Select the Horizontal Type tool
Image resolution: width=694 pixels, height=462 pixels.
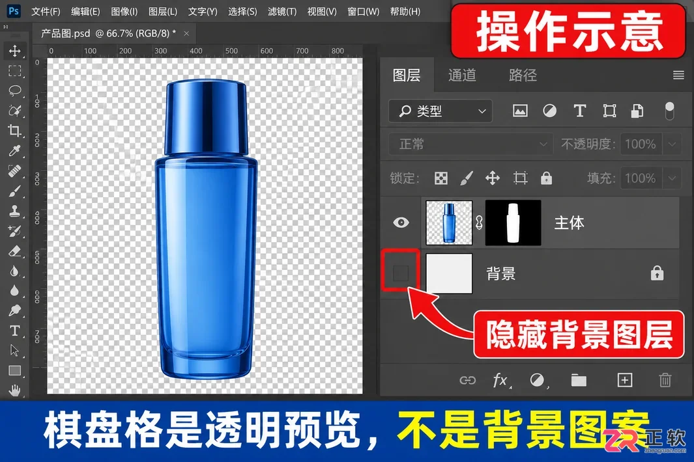coord(14,331)
